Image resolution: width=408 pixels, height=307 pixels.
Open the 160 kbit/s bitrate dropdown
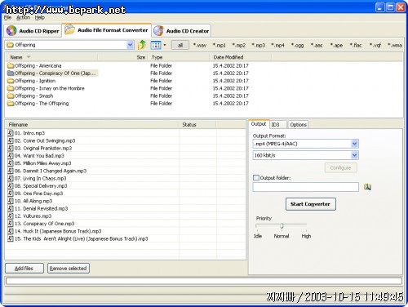coord(354,155)
